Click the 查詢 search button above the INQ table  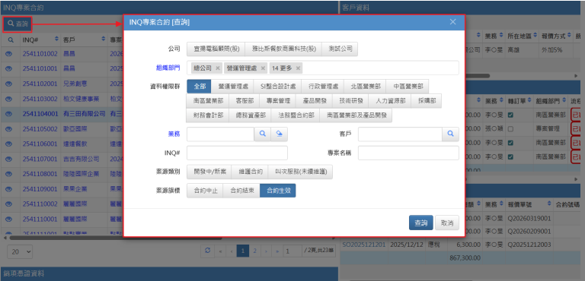pyautogui.click(x=18, y=24)
